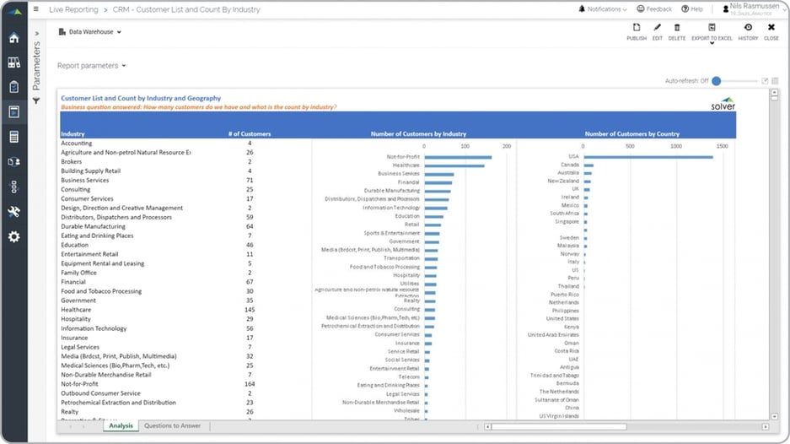This screenshot has width=790, height=444.
Task: Open the Notifications dropdown
Action: pos(603,9)
